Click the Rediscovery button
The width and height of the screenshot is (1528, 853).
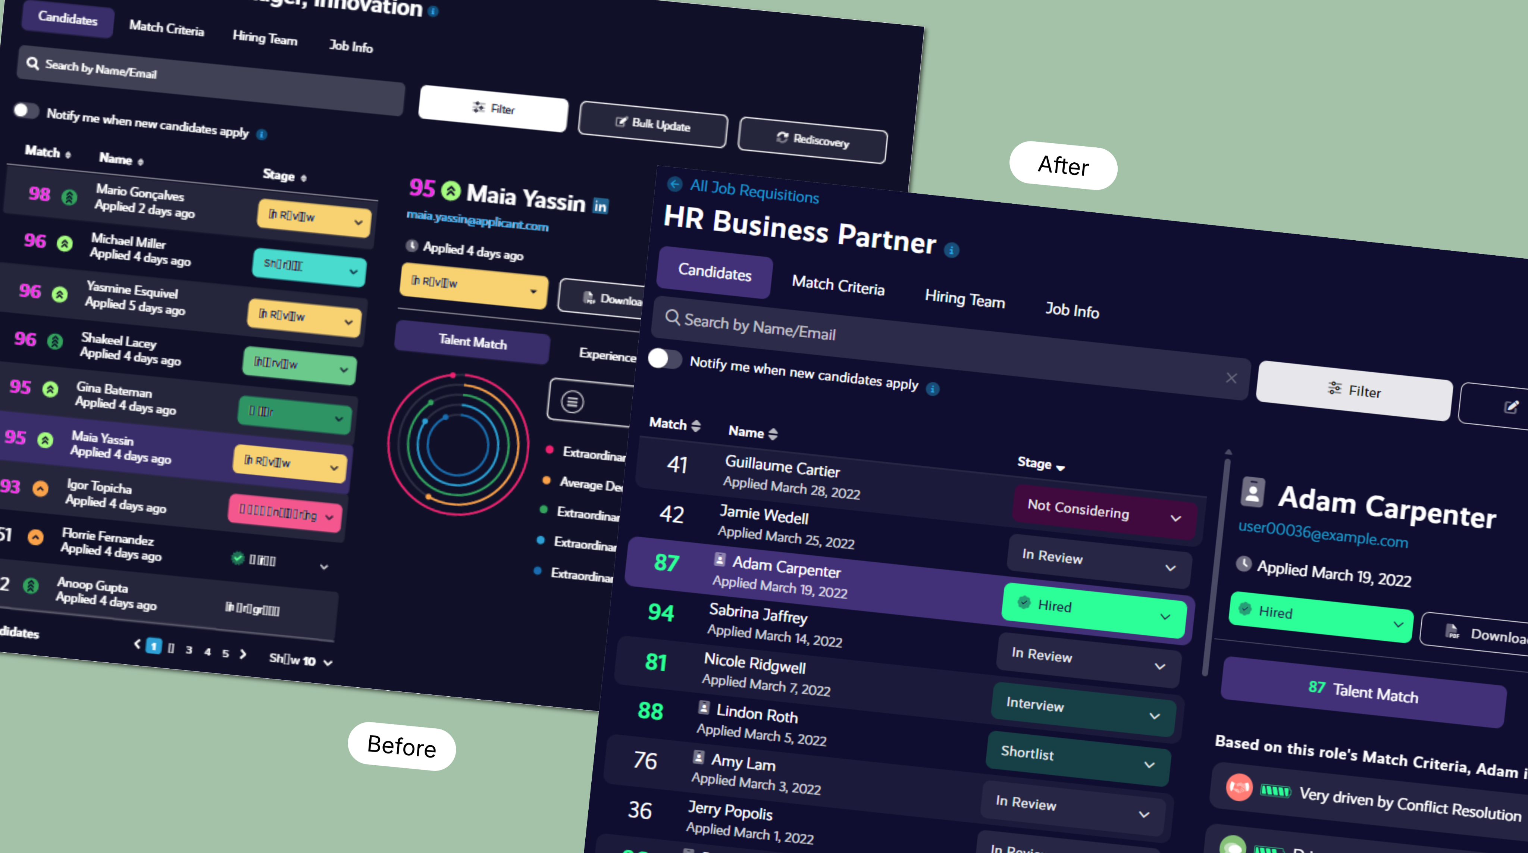(x=812, y=140)
